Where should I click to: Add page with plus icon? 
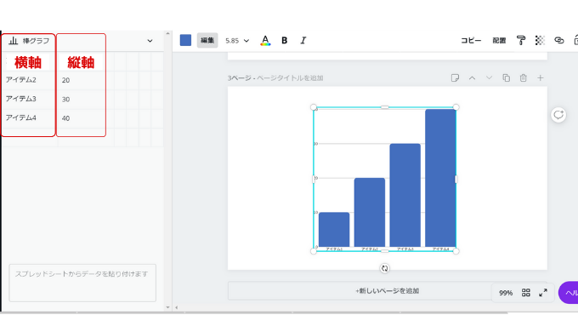[x=540, y=78]
